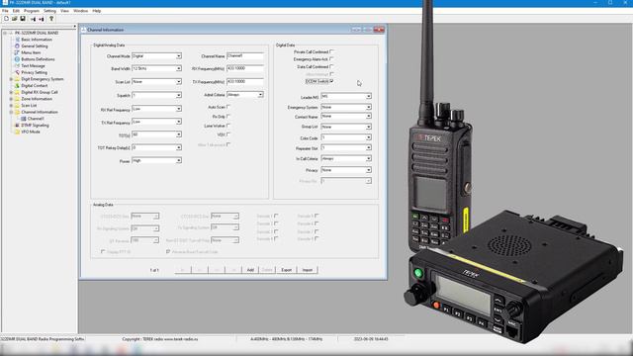Uncheck the DCDM Switch checkbox
The image size is (633, 356).
(331, 81)
